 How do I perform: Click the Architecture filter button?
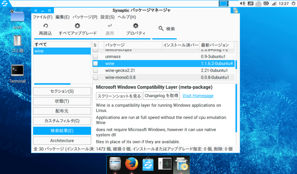click(x=62, y=141)
